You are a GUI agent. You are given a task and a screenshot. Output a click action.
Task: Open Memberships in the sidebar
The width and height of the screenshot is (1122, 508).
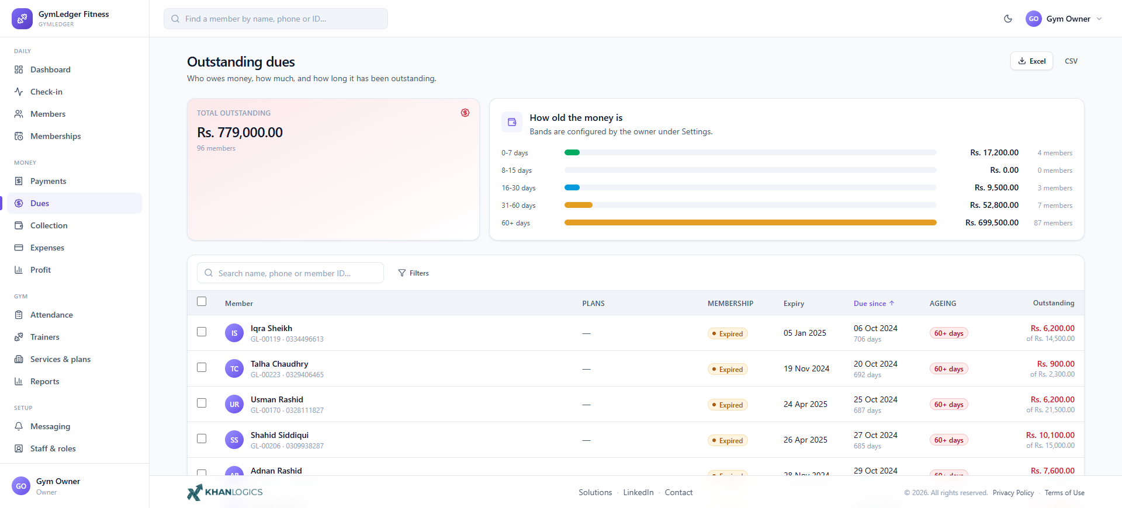[x=75, y=136]
